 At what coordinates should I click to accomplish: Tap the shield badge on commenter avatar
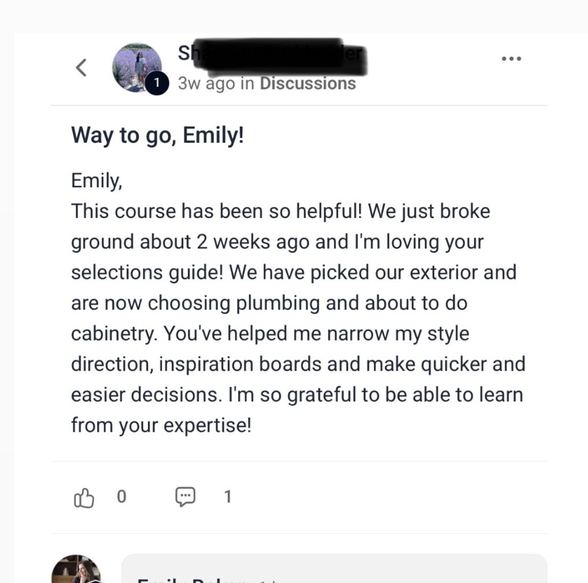tap(96, 581)
